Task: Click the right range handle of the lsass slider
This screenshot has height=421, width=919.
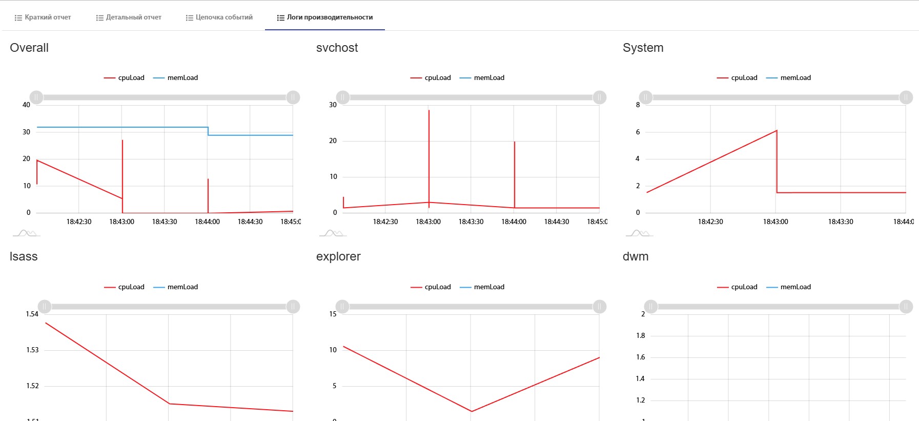Action: 293,307
